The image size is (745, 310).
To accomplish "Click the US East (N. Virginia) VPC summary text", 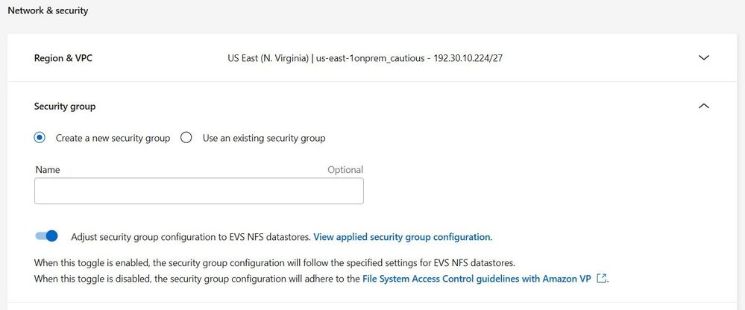I will coord(365,58).
